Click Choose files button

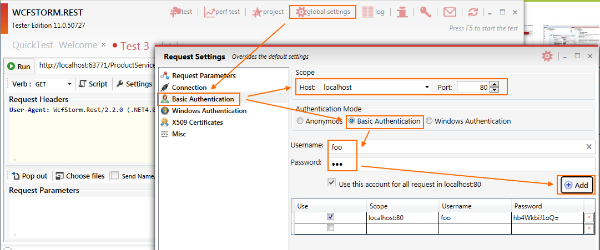pos(80,176)
